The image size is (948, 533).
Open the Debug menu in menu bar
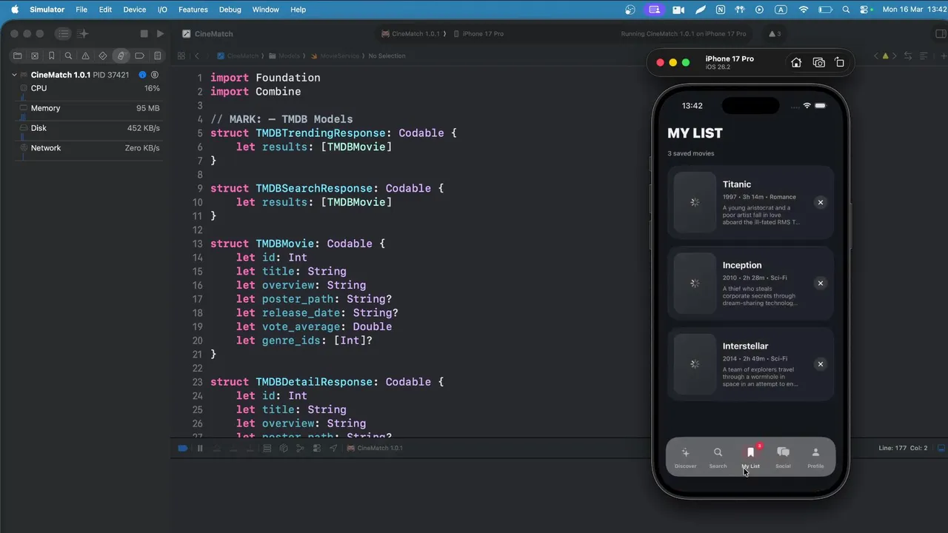(230, 10)
